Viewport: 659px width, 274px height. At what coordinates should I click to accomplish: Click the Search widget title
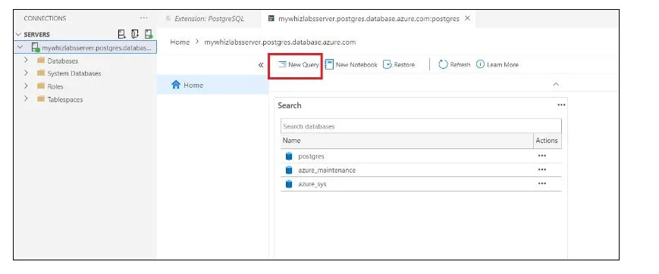(x=290, y=105)
